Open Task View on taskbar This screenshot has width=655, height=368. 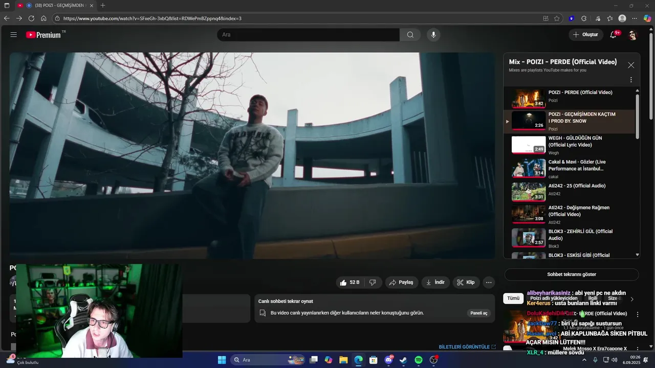click(314, 360)
